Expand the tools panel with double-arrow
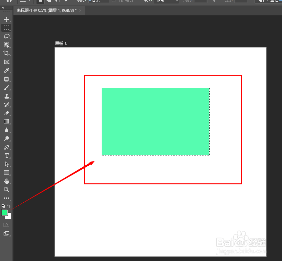The height and width of the screenshot is (261, 282). 3,8
